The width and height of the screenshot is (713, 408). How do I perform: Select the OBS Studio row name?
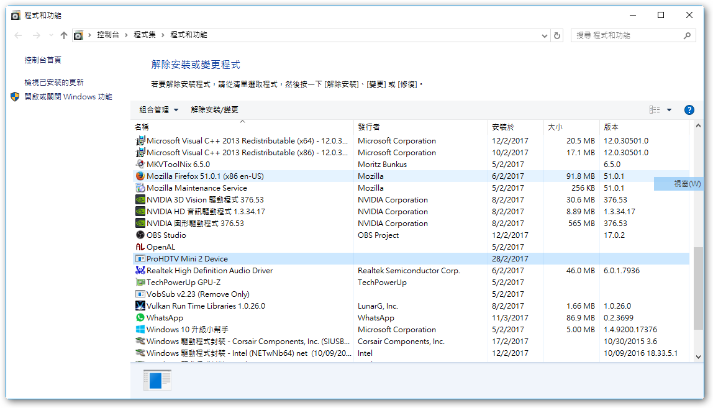(166, 235)
